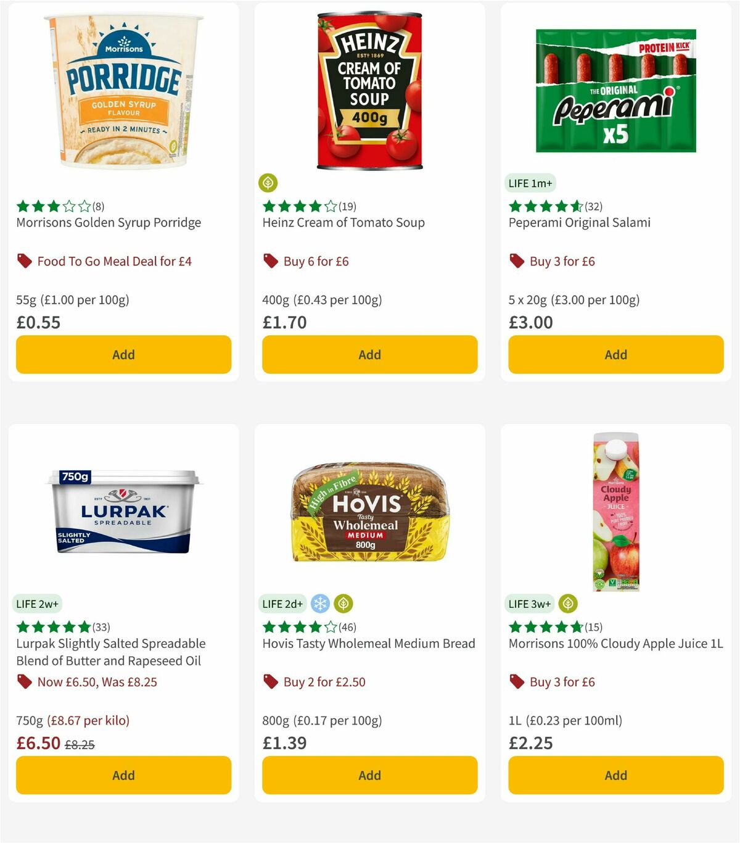
Task: Expand the LIFE 3w+ badge on apple juice
Action: coord(529,604)
